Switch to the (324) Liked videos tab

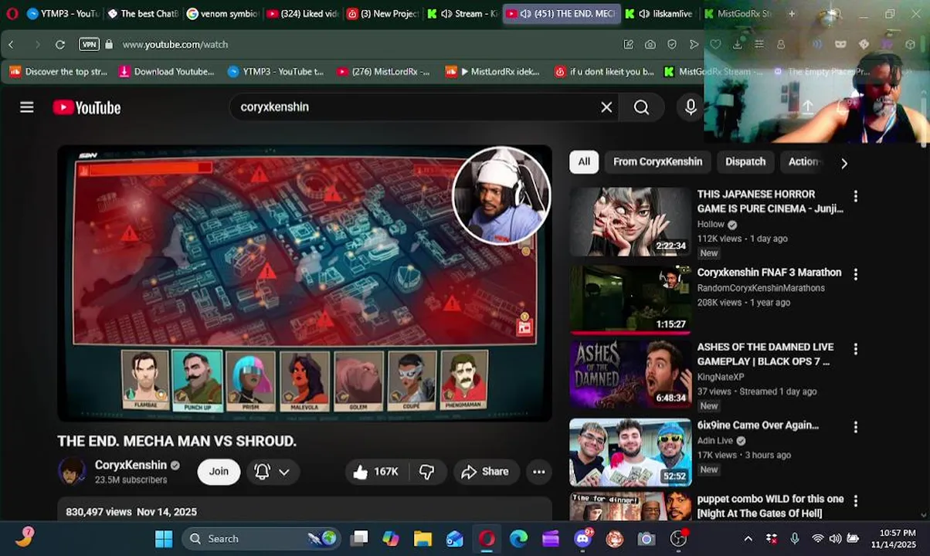pyautogui.click(x=303, y=14)
